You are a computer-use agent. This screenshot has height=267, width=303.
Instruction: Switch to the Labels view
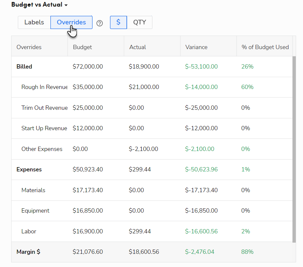(34, 22)
